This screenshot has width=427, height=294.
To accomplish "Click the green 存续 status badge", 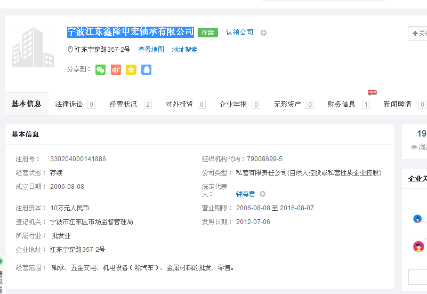I will point(207,33).
